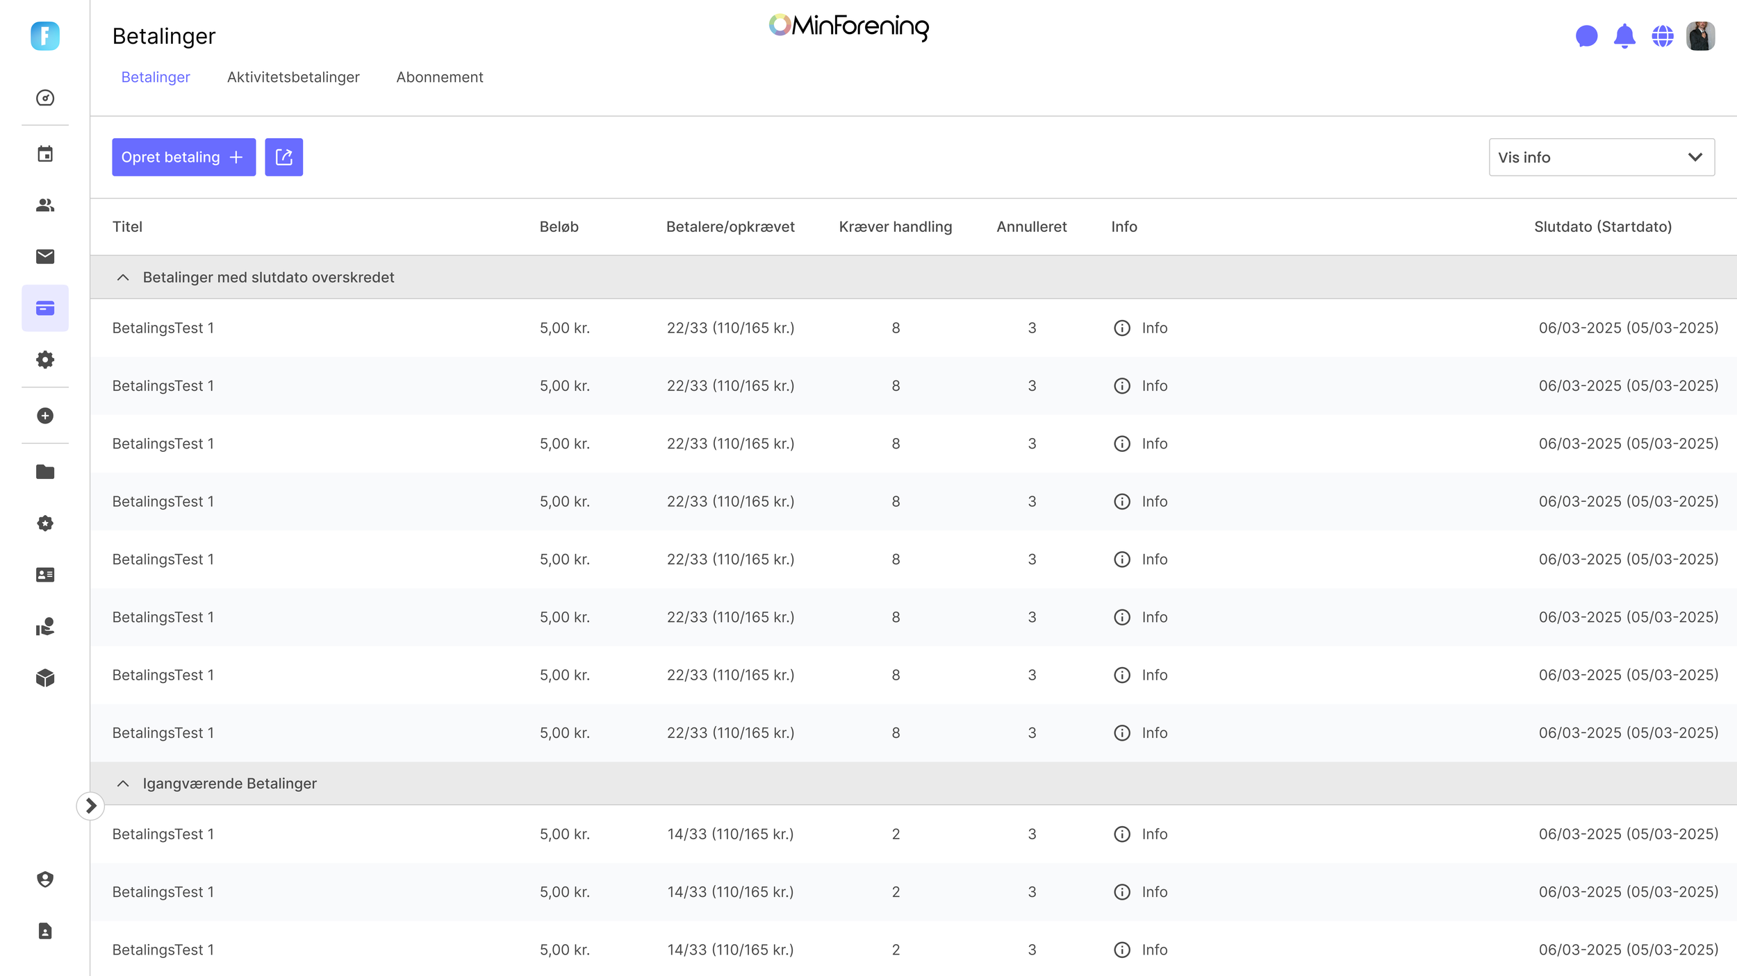The width and height of the screenshot is (1737, 976).
Task: Click the dashboard gauge icon in sidebar
Action: pos(45,98)
